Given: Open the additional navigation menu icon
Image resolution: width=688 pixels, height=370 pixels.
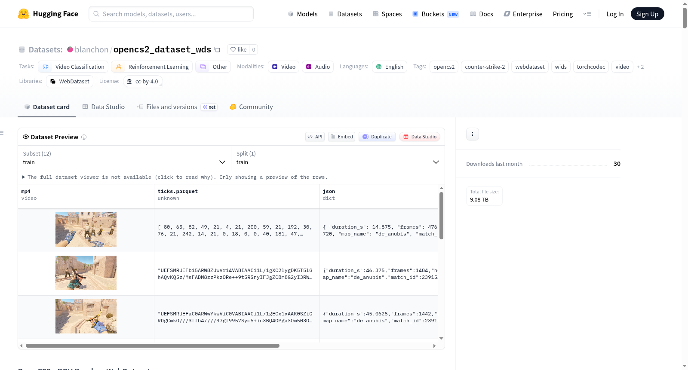Looking at the screenshot, I should click(587, 14).
